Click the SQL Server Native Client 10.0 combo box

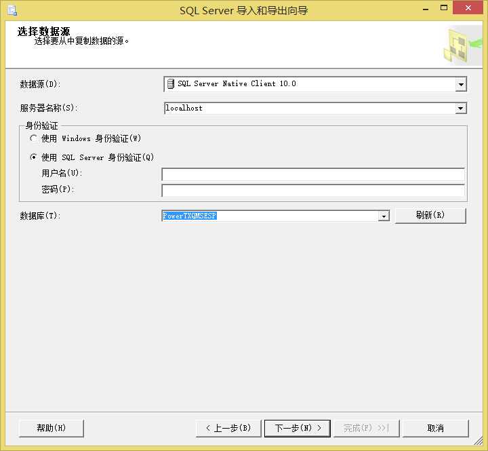tap(315, 84)
